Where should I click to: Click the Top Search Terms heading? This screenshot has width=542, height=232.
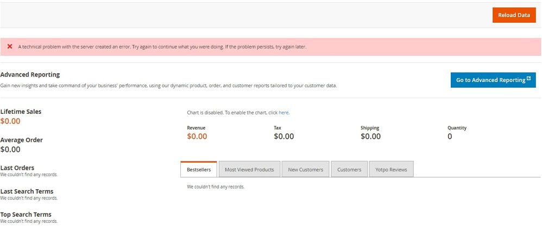[26, 215]
